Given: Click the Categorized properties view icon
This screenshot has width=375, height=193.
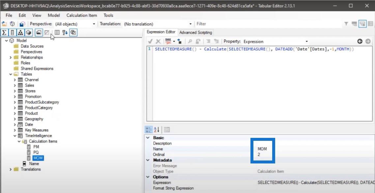Looking at the screenshot, I should tap(149, 130).
